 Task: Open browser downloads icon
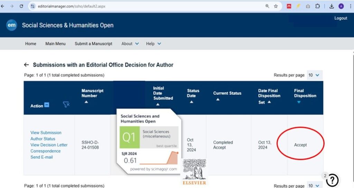332,6
